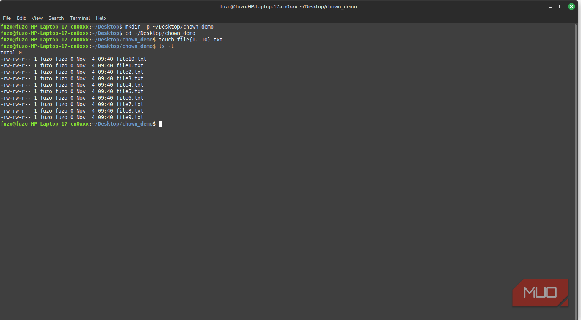Click the 'ls -l' command text

point(166,46)
